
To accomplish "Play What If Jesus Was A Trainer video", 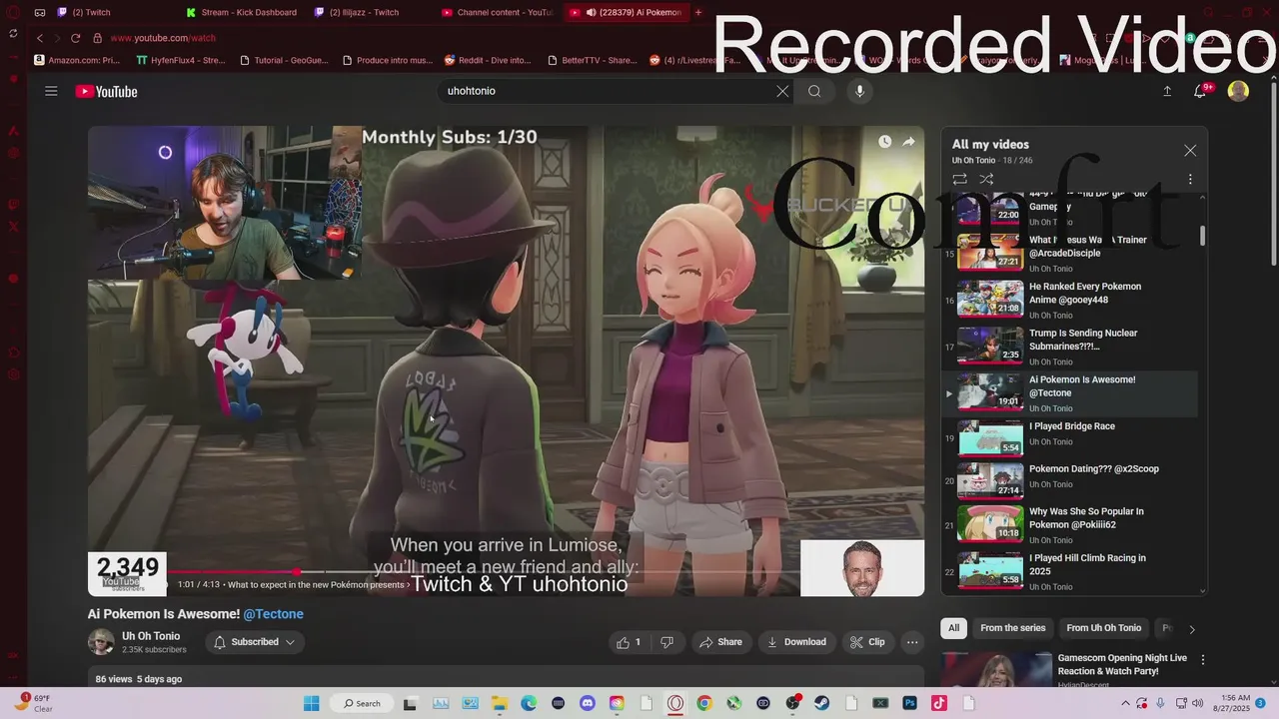I will pyautogui.click(x=1069, y=254).
